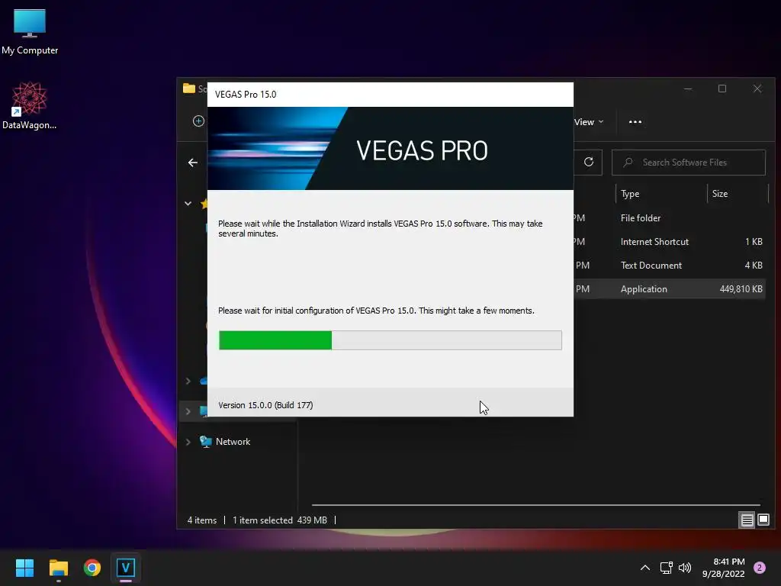The width and height of the screenshot is (781, 586).
Task: Select the Application row of 449,810 KB
Action: 670,289
